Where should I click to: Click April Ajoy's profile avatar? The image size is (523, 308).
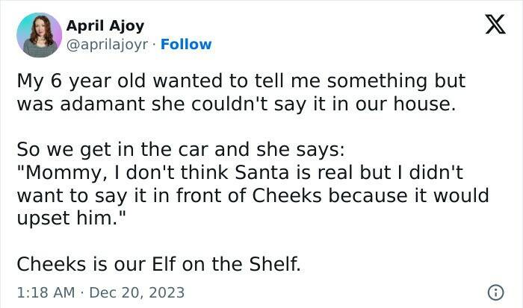(x=38, y=35)
